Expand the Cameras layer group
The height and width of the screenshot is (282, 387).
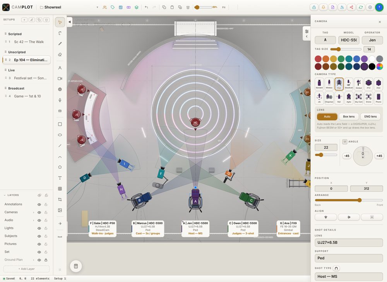pos(34,212)
